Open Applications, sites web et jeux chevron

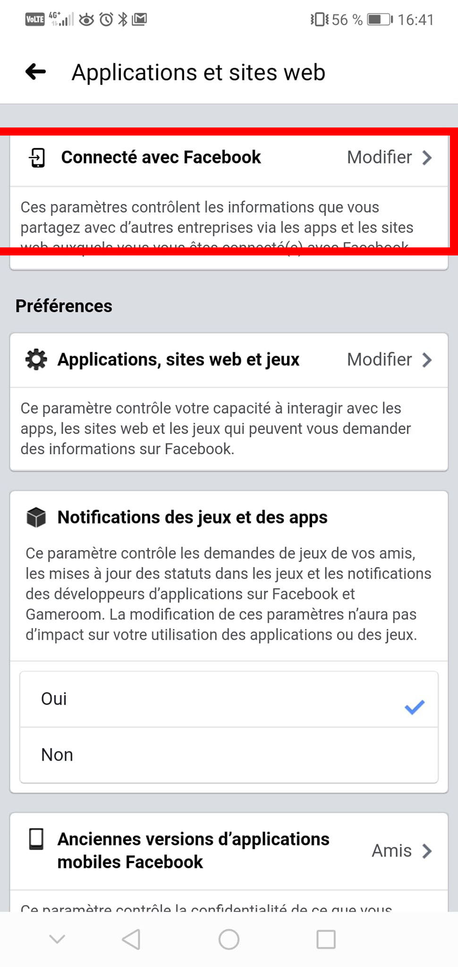(x=427, y=360)
